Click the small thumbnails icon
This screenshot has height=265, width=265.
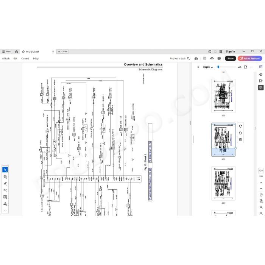coord(212,67)
